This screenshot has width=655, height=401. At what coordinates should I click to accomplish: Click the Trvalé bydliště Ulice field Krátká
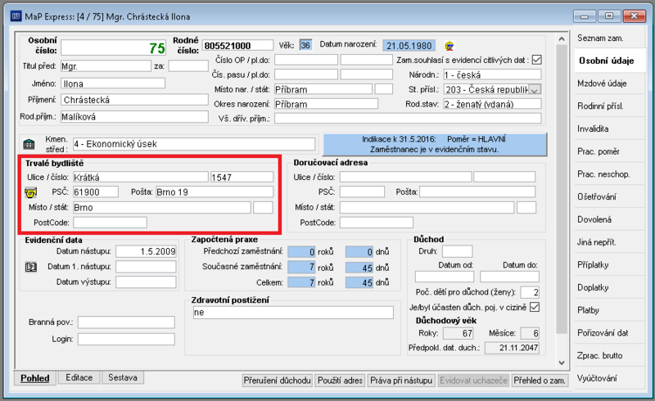140,177
